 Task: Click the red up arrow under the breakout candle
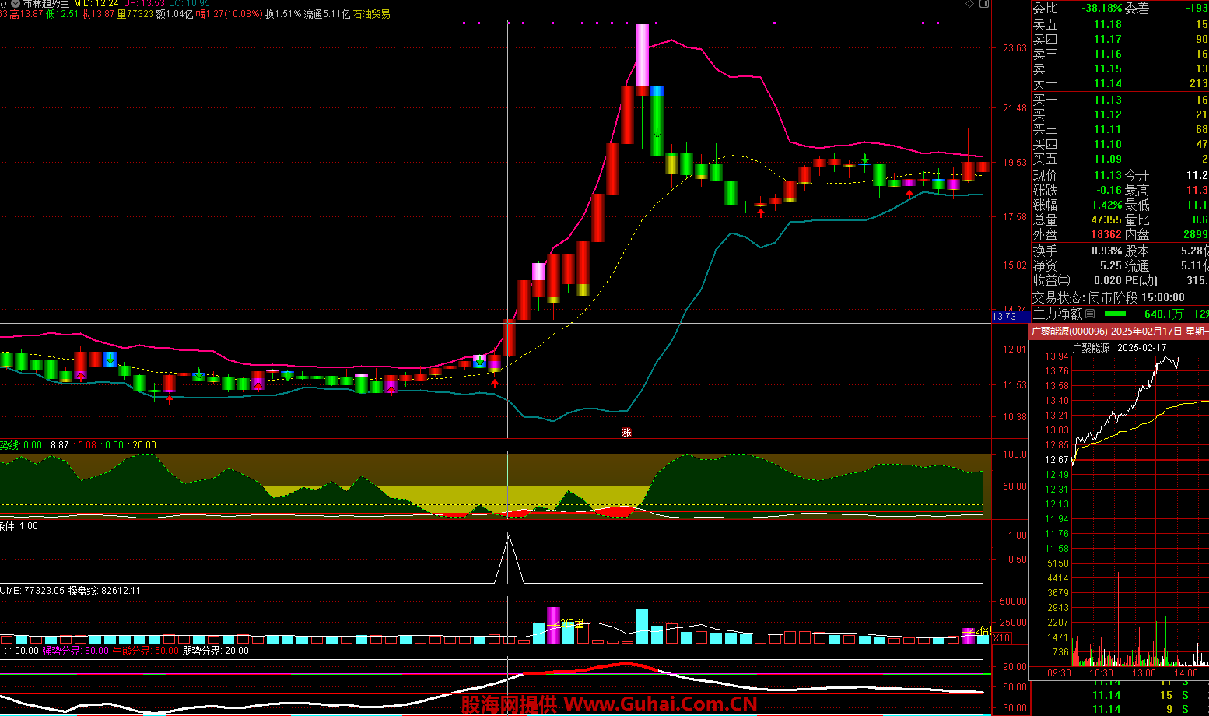pyautogui.click(x=495, y=383)
